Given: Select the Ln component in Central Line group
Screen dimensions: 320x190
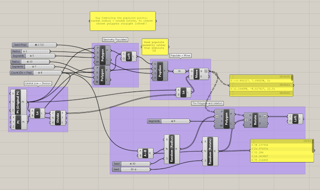Looking at the screenshot, I should [37, 113].
